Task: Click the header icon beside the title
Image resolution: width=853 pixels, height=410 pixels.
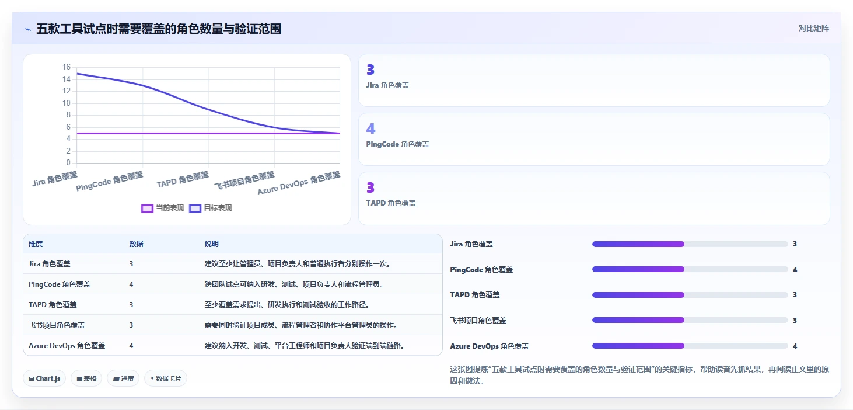Action: pyautogui.click(x=27, y=29)
